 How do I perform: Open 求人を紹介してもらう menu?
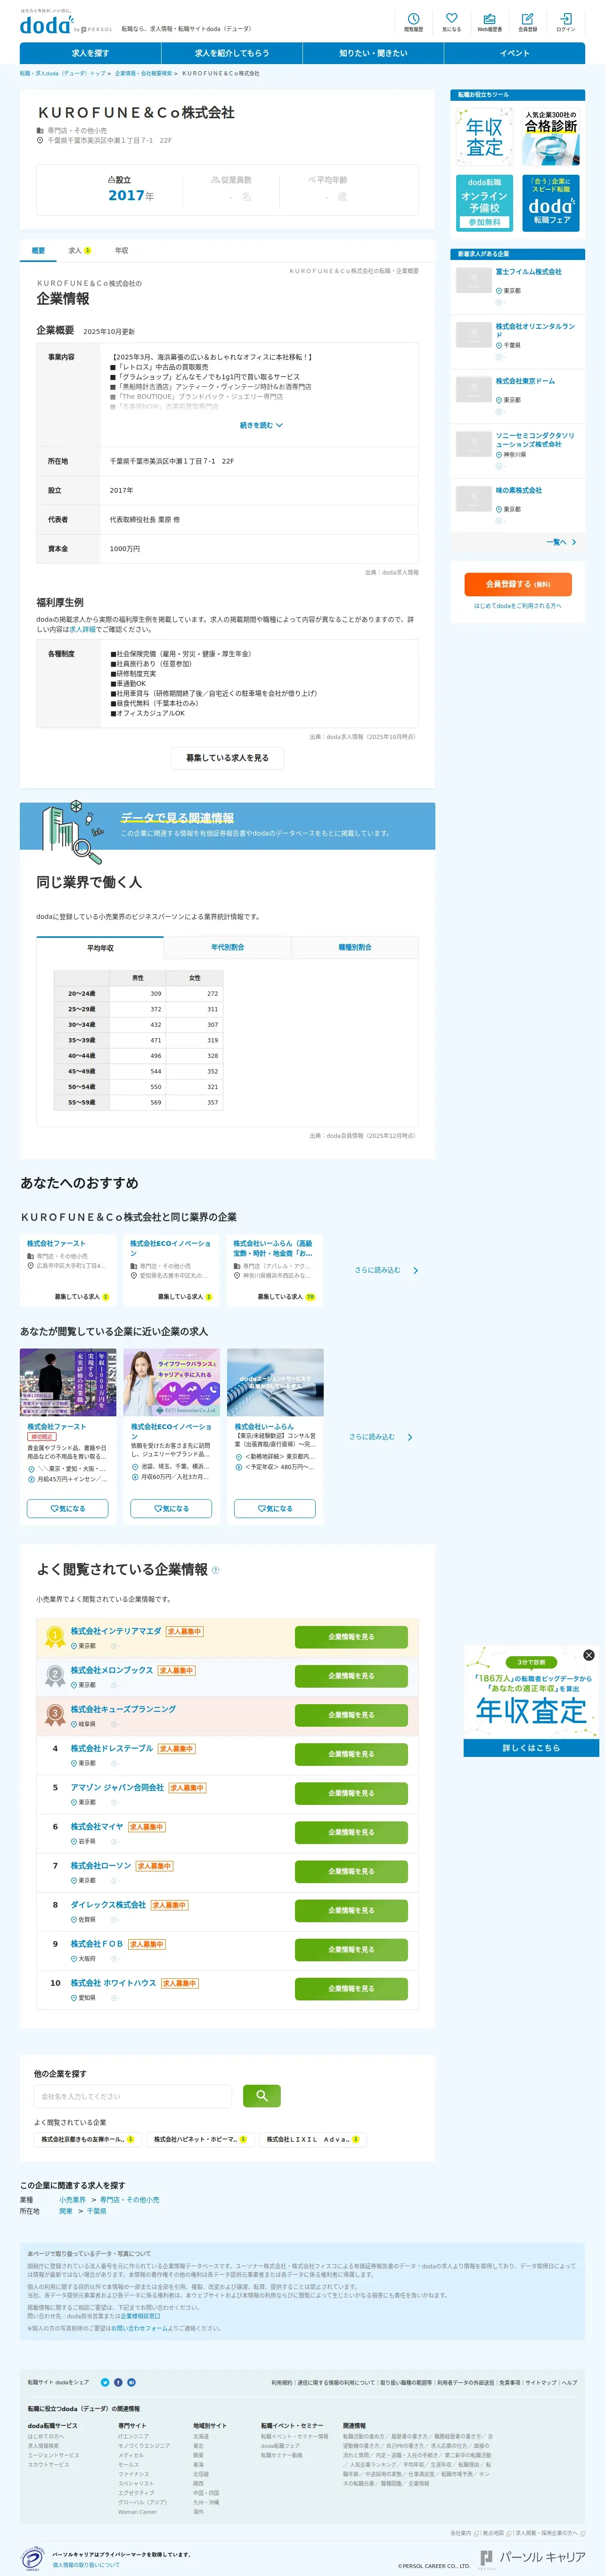(x=232, y=53)
